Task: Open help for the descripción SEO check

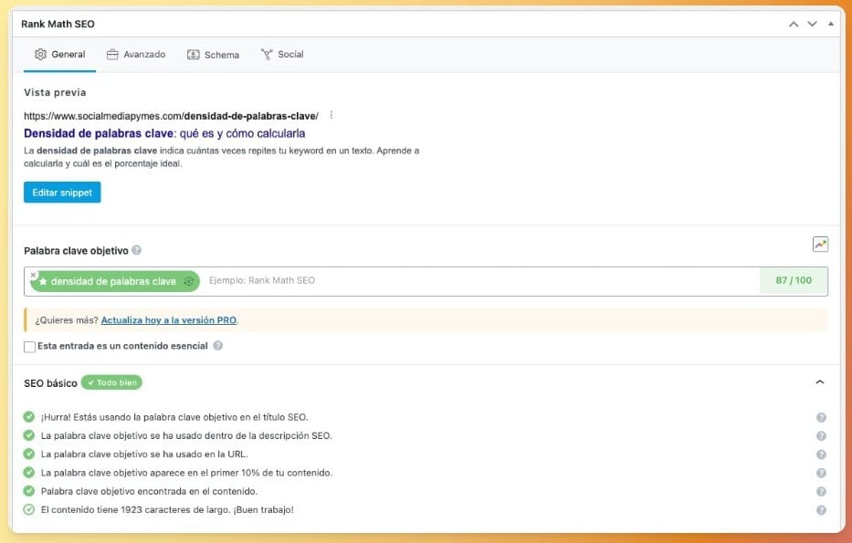Action: pyautogui.click(x=821, y=436)
